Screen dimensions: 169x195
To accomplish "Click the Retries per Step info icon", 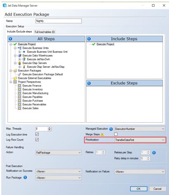I will [x=154, y=152].
